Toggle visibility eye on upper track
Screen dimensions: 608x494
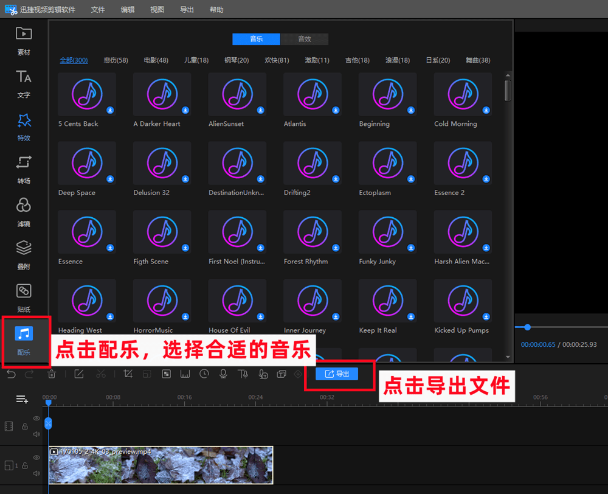(36, 419)
